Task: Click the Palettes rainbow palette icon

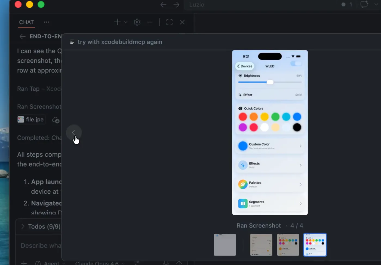Action: coord(243,184)
